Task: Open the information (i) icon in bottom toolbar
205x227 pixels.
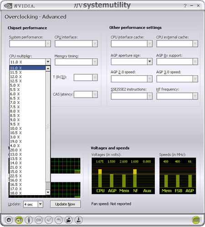Action: coord(29,220)
